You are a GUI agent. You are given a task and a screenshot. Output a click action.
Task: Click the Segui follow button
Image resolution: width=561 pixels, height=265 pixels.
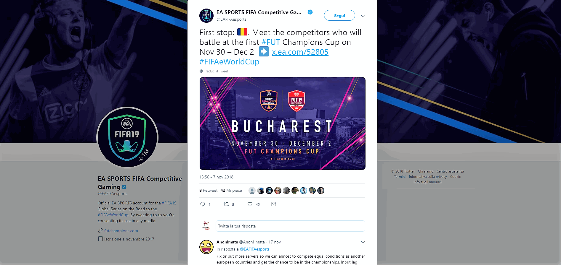pyautogui.click(x=339, y=16)
